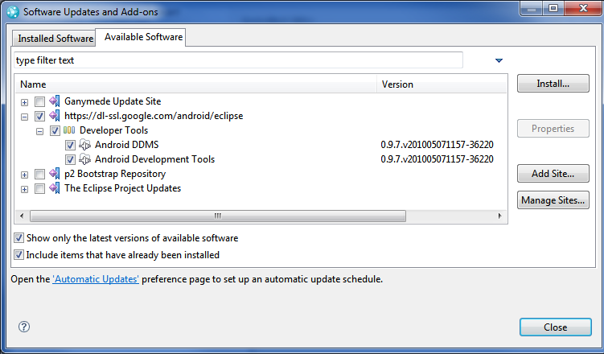Uncheck the Android DDMS checkbox
This screenshot has width=604, height=354.
point(70,146)
